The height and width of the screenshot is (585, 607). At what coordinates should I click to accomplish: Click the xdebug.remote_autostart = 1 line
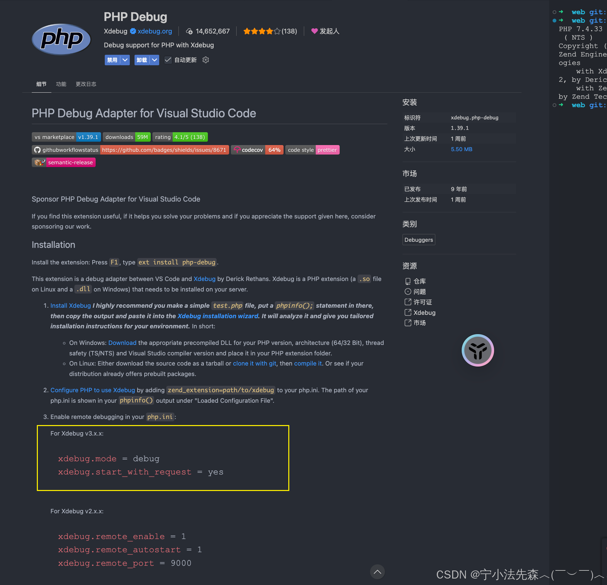[130, 549]
